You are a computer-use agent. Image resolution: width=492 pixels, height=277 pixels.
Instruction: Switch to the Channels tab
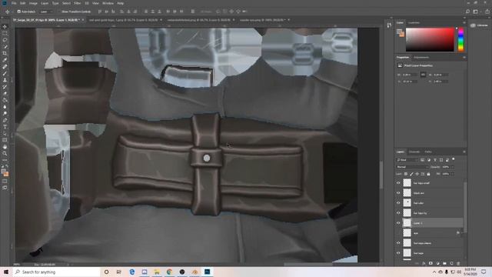(x=414, y=152)
